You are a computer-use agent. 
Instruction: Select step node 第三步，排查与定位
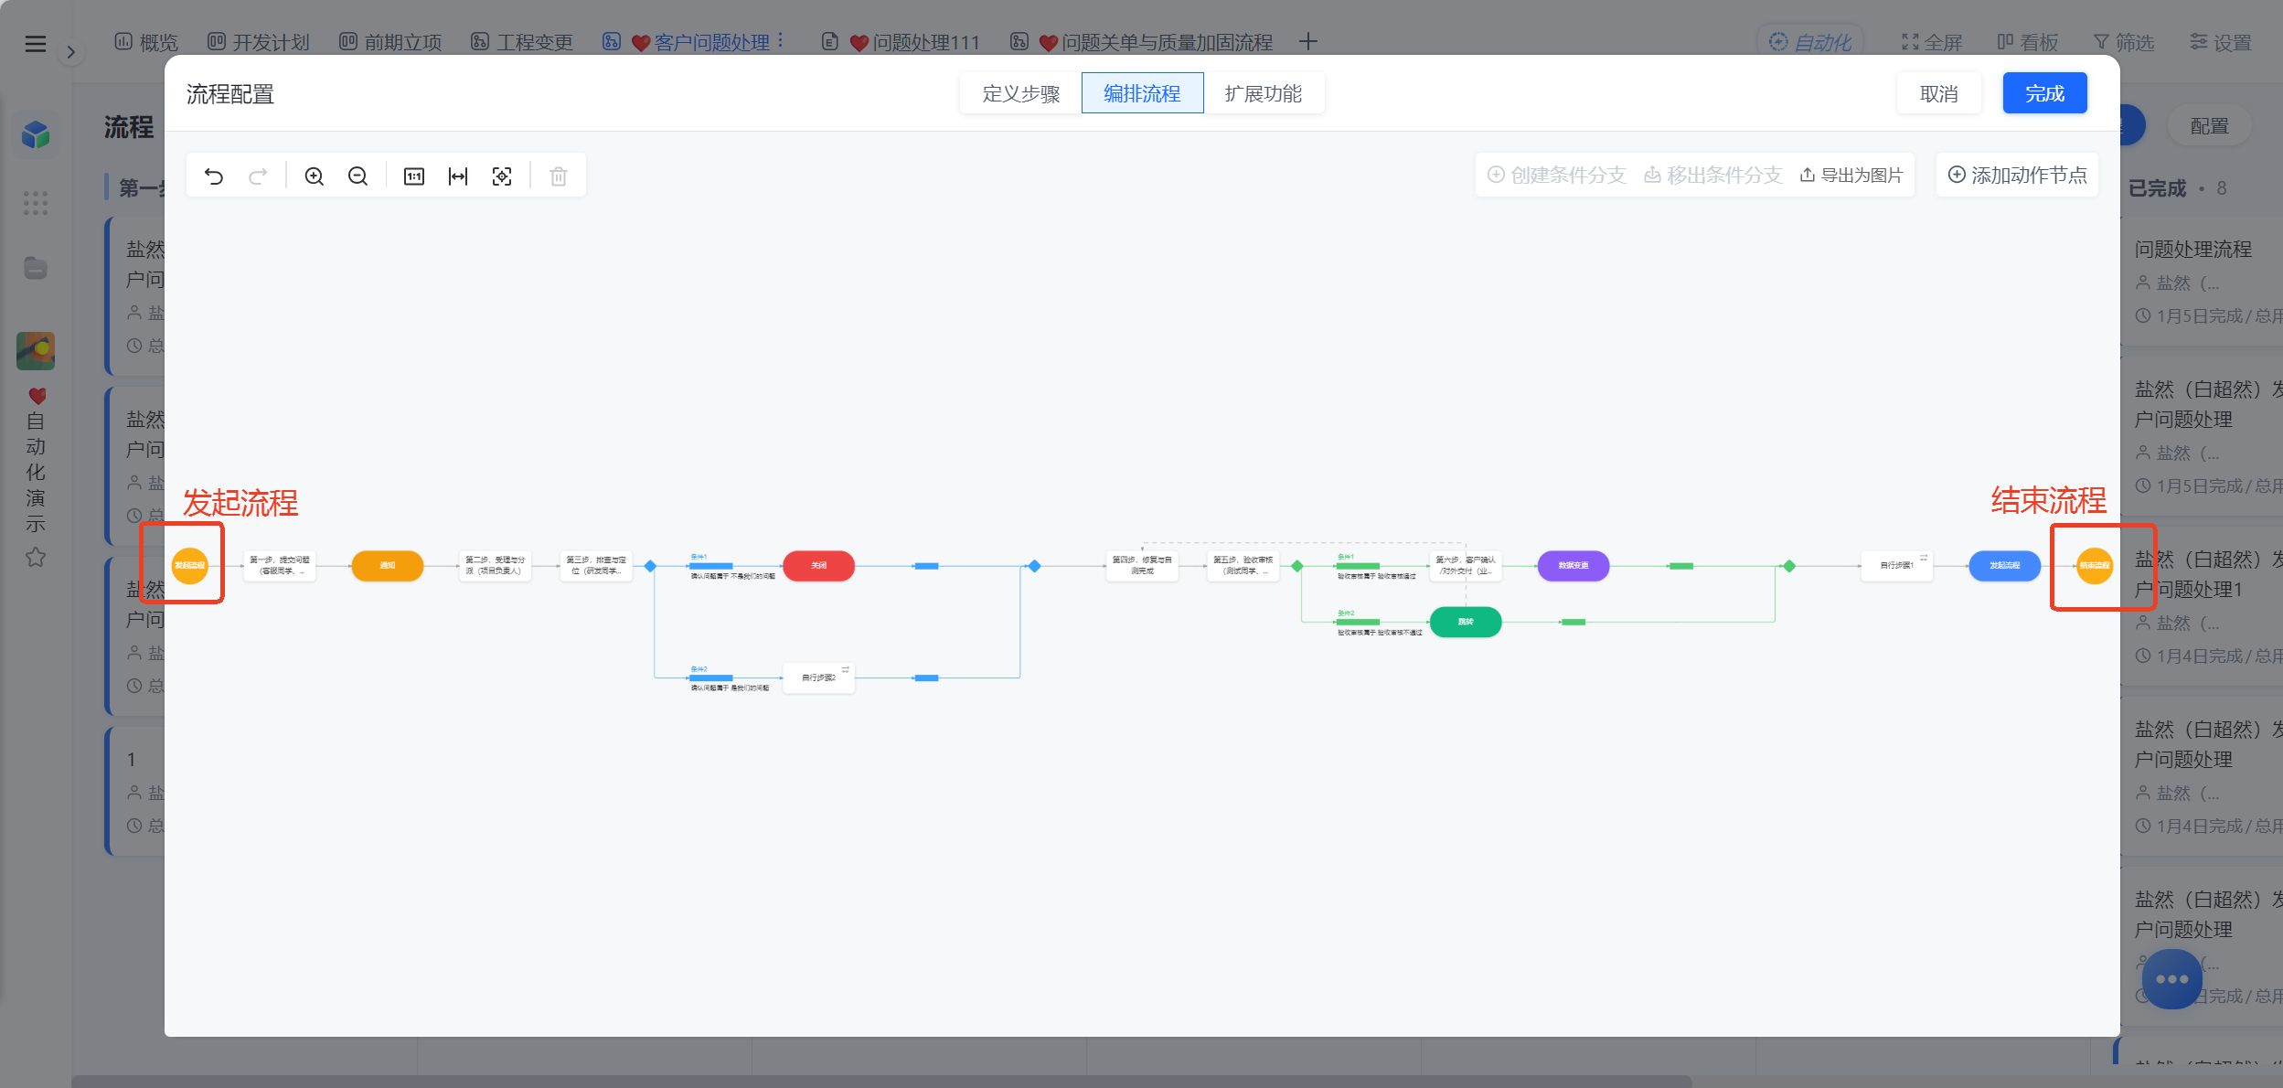[x=596, y=565]
